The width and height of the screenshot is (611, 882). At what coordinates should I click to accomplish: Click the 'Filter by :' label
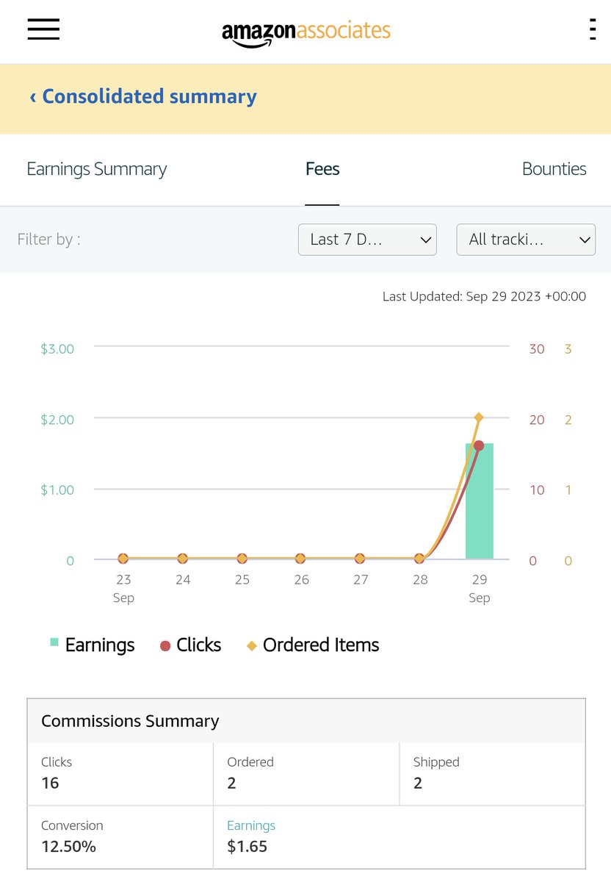(x=48, y=240)
